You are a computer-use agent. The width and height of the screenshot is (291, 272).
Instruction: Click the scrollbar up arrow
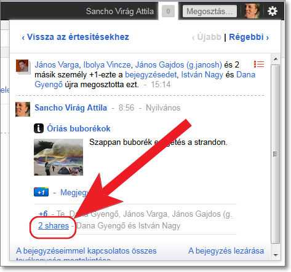click(x=276, y=59)
